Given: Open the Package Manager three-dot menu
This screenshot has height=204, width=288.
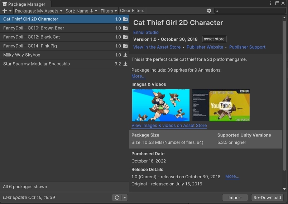Looking at the screenshot, I should tap(271, 3).
